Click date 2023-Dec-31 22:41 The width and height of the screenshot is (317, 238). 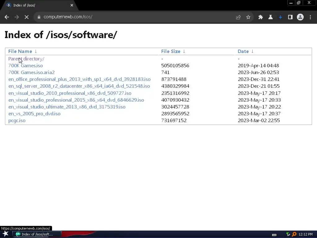point(258,79)
